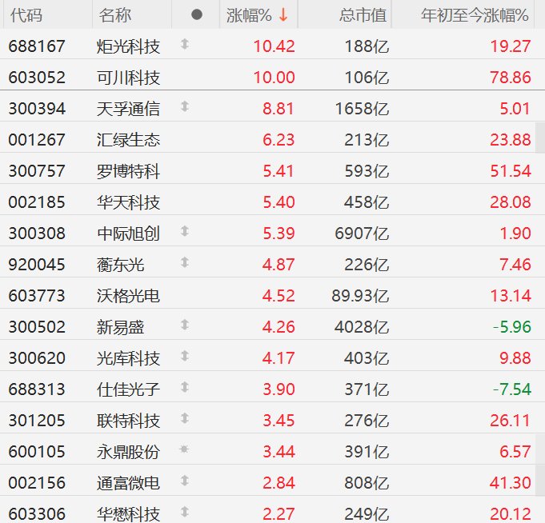Click stock code 300308
Image resolution: width=545 pixels, height=523 pixels.
click(37, 234)
